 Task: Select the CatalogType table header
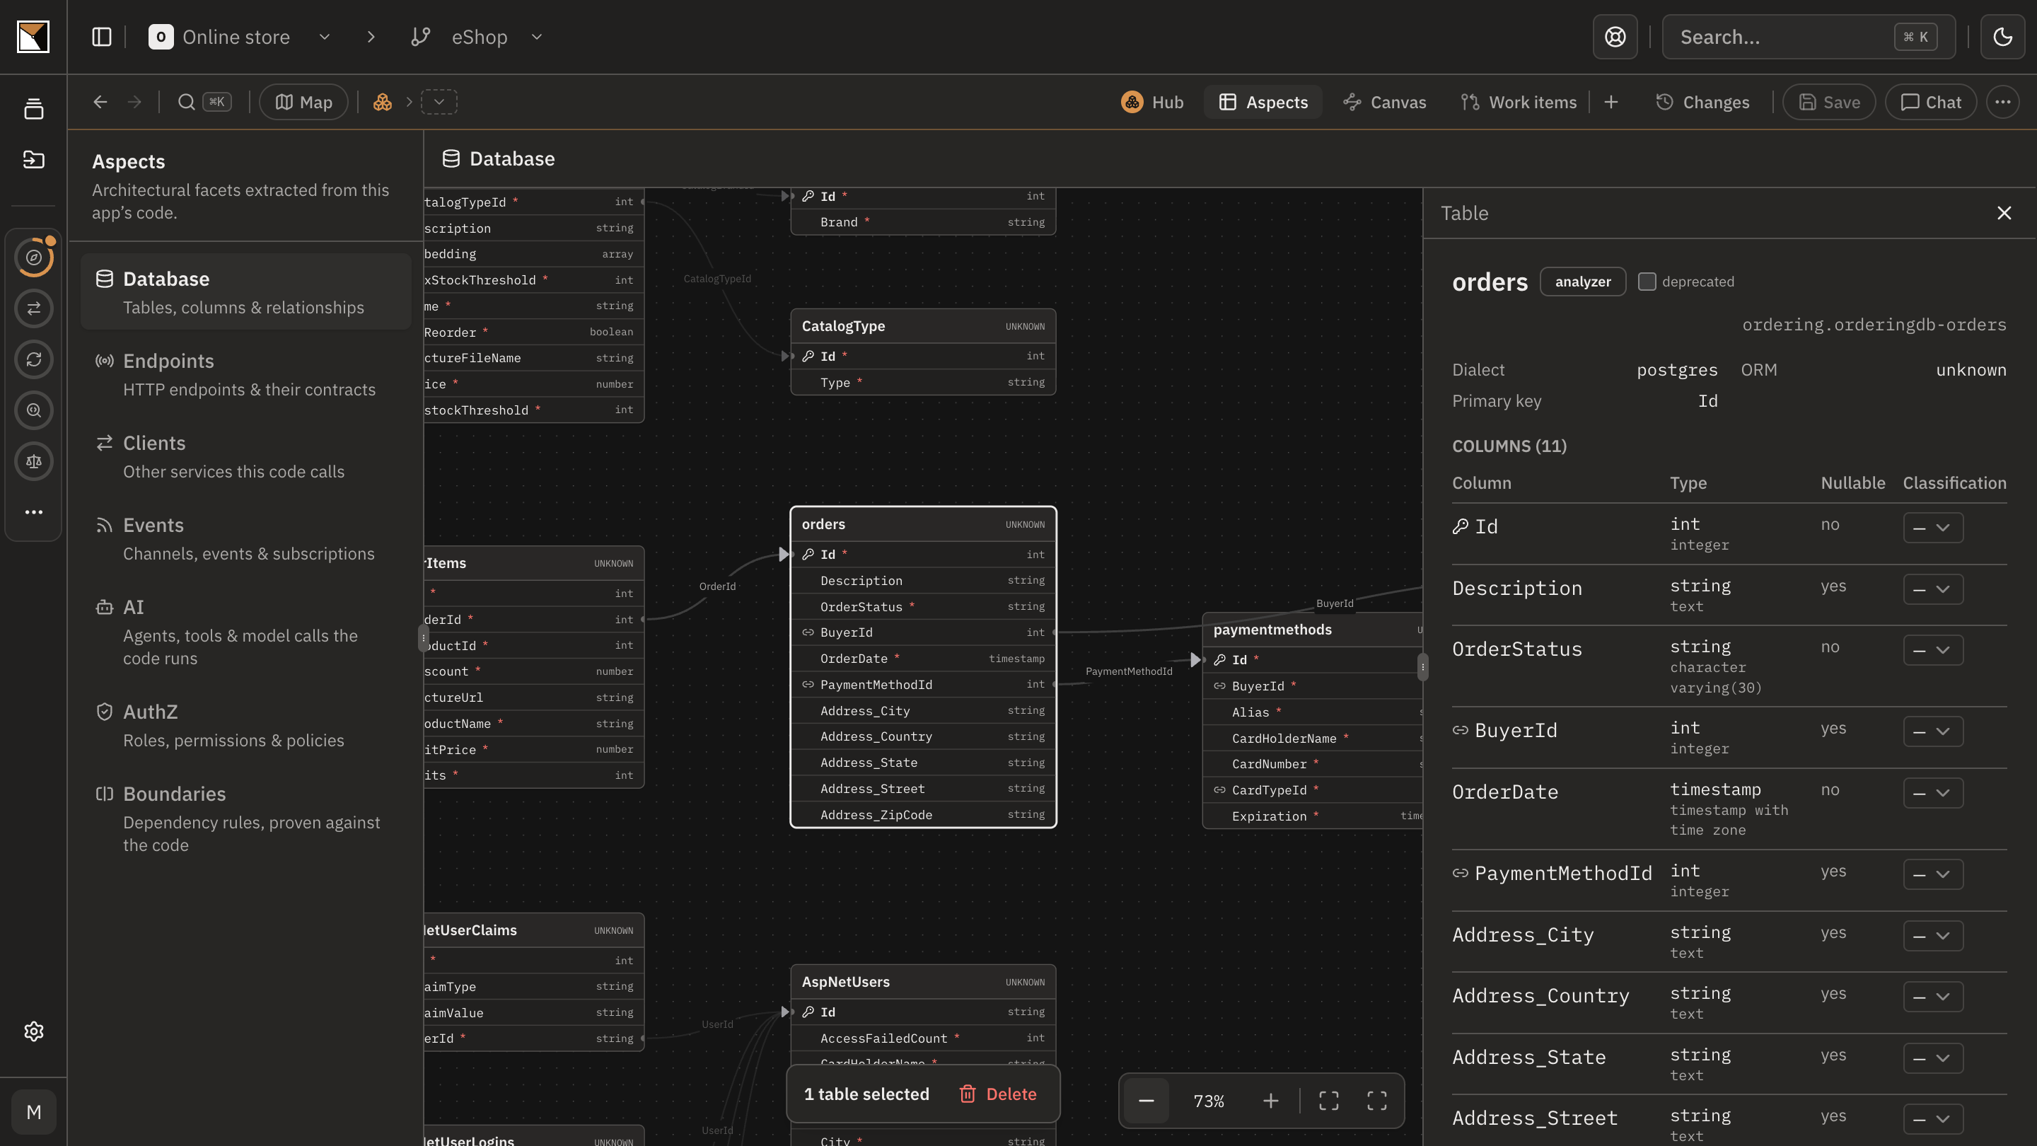point(923,327)
